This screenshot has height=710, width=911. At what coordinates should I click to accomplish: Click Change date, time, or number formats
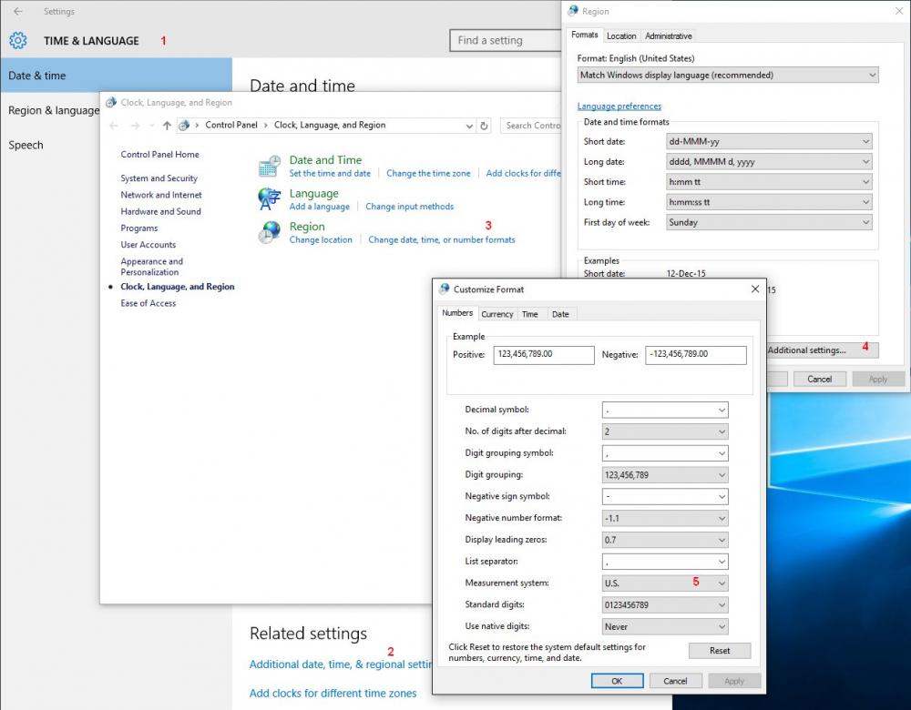tap(442, 239)
